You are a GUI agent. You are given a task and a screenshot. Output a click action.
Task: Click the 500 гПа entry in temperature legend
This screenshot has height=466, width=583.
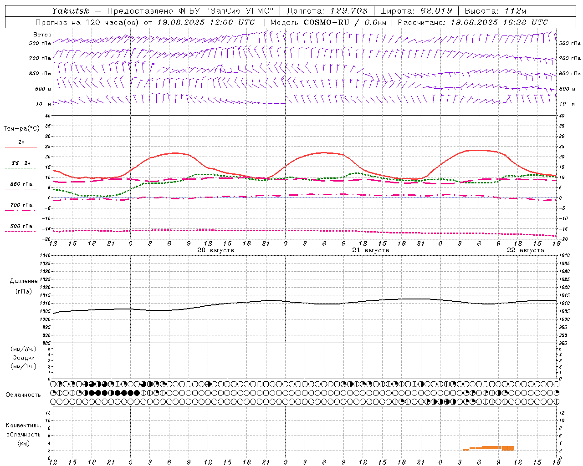pyautogui.click(x=21, y=226)
